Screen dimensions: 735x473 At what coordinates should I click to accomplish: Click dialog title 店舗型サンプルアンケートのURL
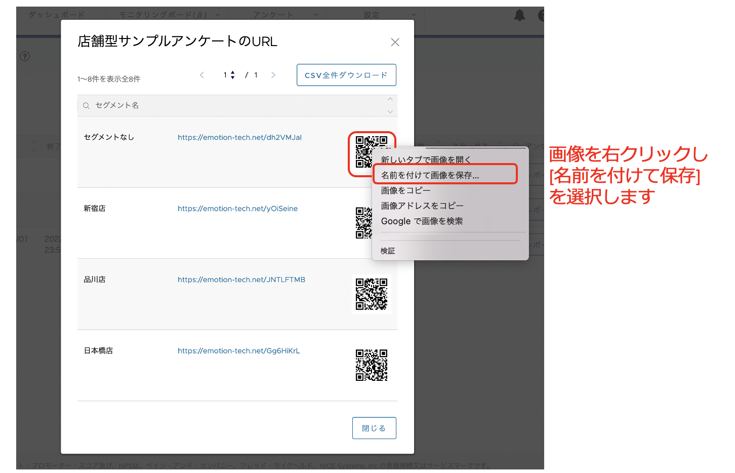coord(177,41)
